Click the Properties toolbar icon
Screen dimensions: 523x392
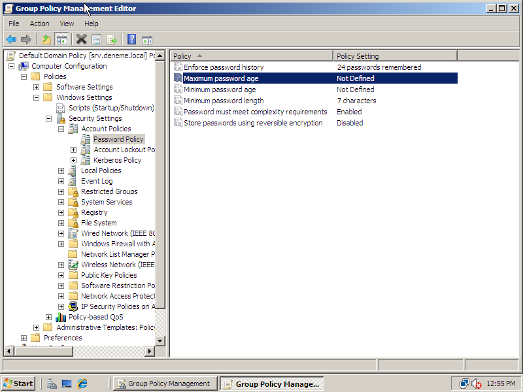(x=96, y=40)
